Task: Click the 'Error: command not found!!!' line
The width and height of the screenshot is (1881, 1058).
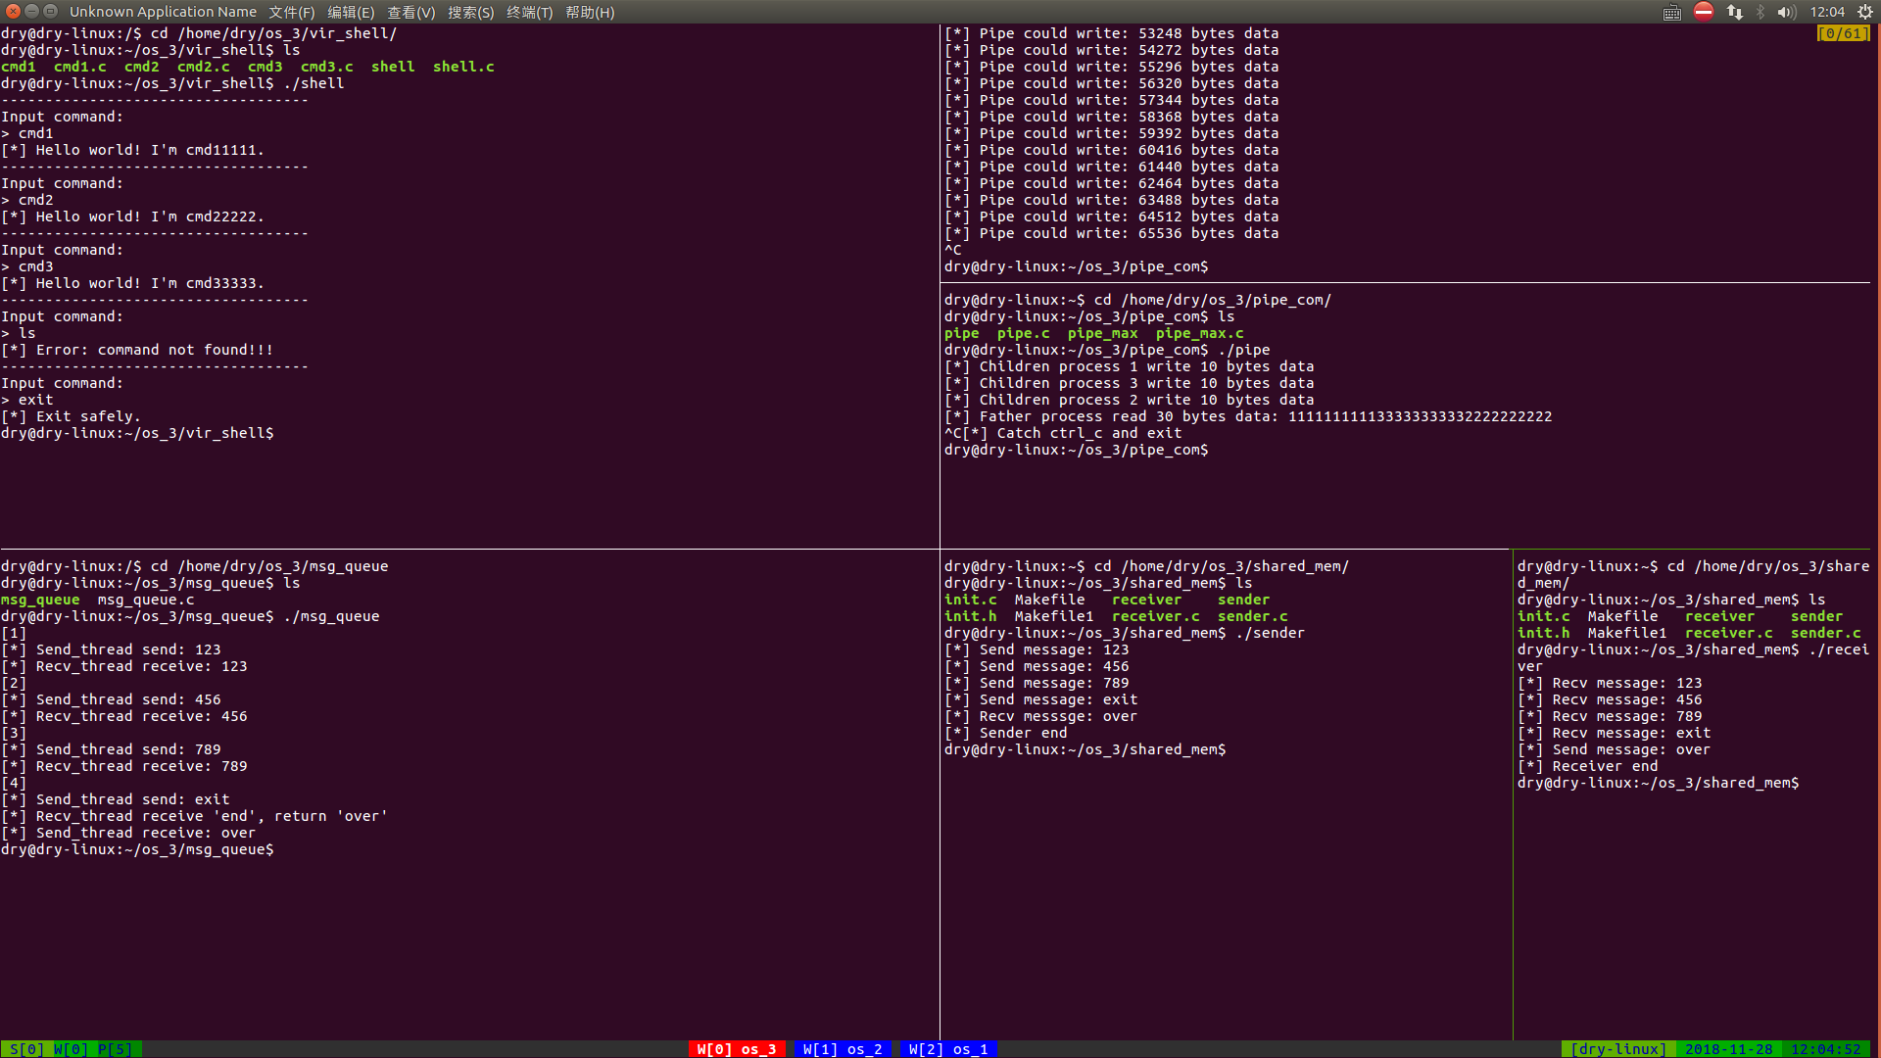Action: (x=137, y=350)
